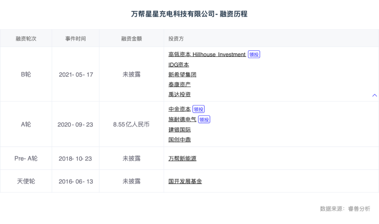Select the Pre-A轮 round cell

pos(26,159)
